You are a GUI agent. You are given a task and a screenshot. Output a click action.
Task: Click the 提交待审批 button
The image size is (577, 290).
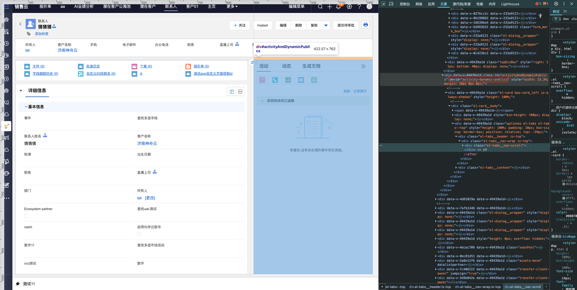346,25
